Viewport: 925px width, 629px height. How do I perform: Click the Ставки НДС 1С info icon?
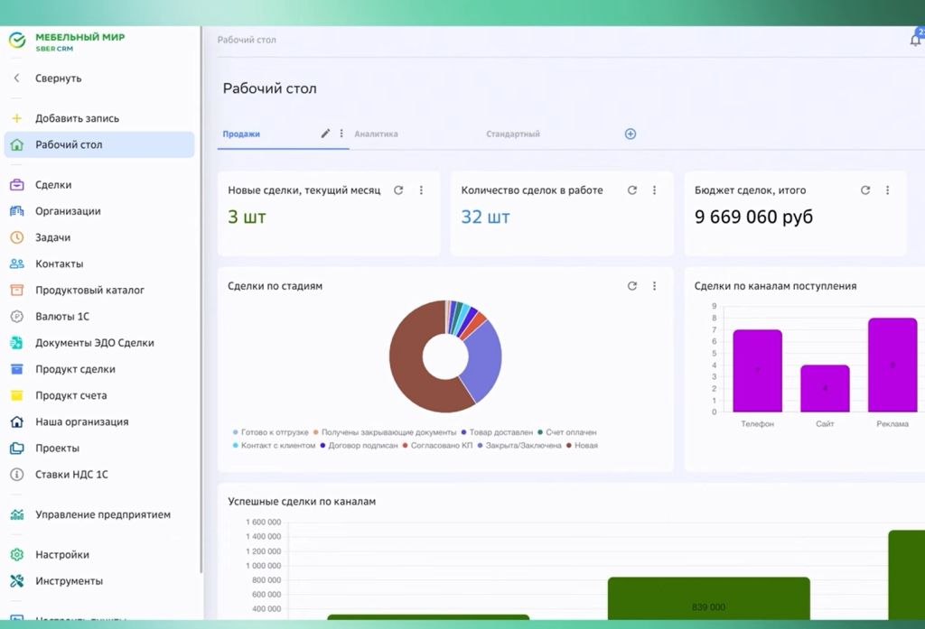[x=16, y=475]
